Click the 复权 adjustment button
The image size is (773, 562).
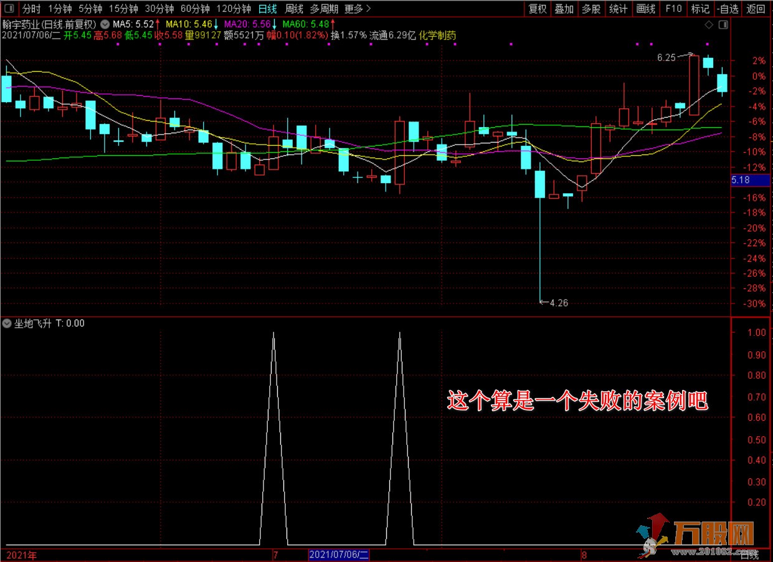(538, 9)
